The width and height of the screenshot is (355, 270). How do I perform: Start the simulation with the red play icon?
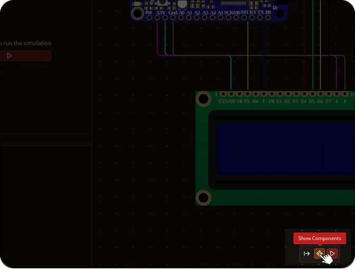tap(333, 254)
